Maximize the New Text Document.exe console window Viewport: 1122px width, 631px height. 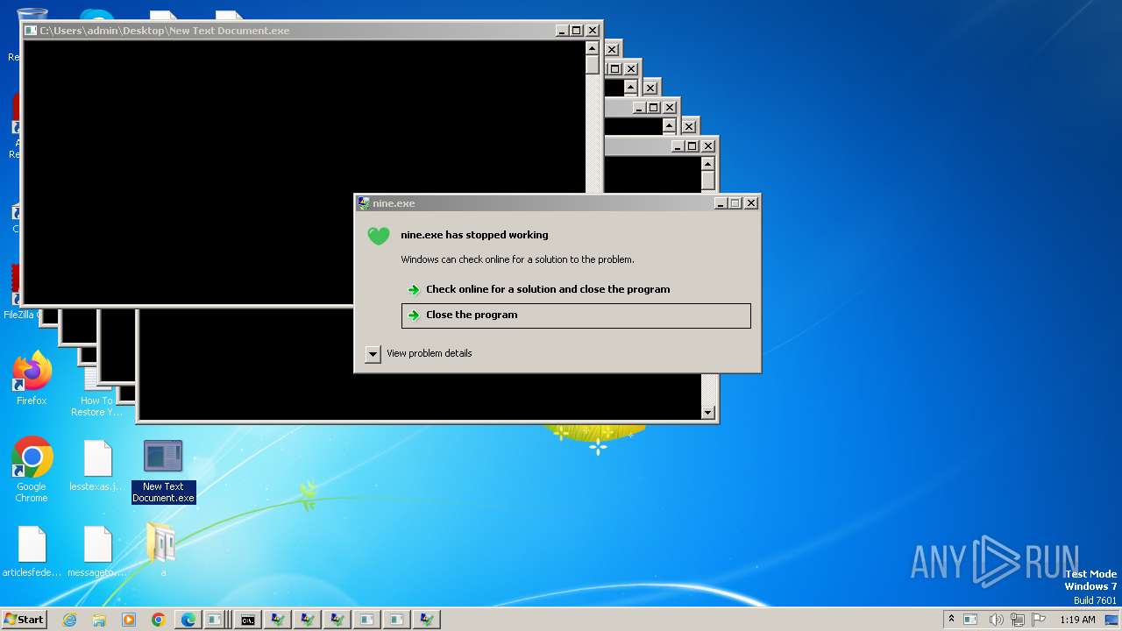tap(577, 31)
